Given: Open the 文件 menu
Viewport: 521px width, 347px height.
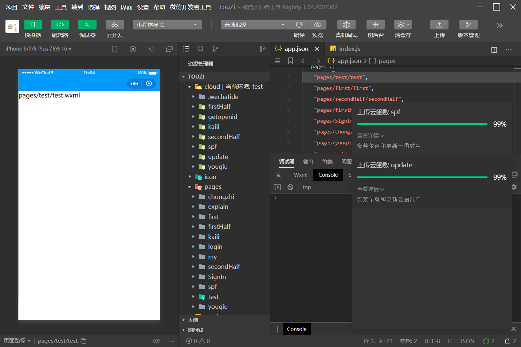Looking at the screenshot, I should tap(28, 7).
